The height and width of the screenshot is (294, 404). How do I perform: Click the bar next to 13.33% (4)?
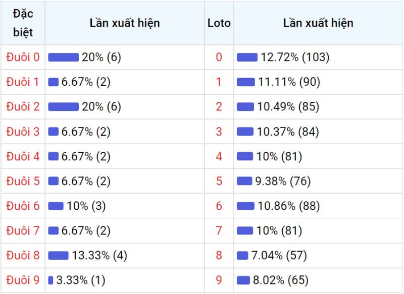58,255
